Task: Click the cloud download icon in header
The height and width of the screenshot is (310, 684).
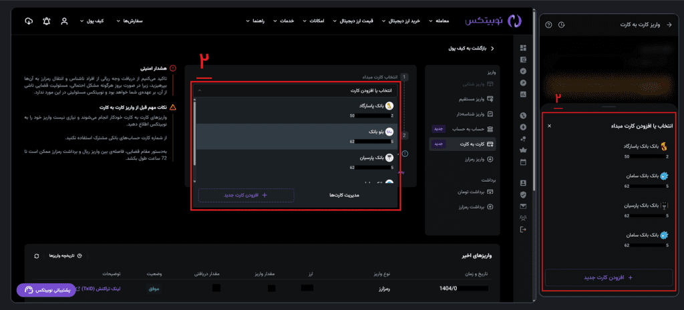Action: [28, 21]
